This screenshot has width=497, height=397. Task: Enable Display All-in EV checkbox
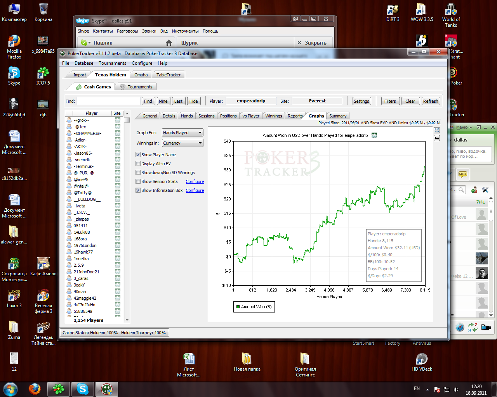coord(138,164)
